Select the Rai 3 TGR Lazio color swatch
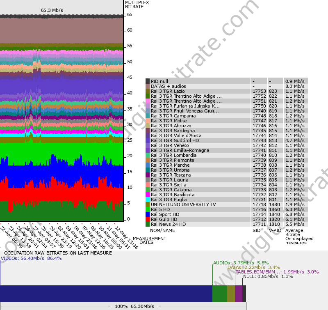Viewport: 328px width, 310px height. pos(148,91)
